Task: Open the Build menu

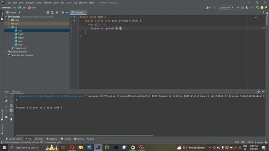Action: pyautogui.click(x=56, y=3)
